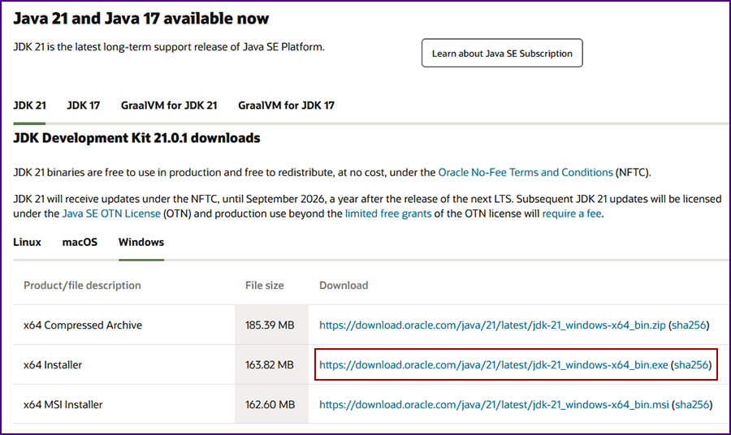The width and height of the screenshot is (731, 435).
Task: Select the GraalVM for JDK 17 tab
Action: pyautogui.click(x=286, y=106)
